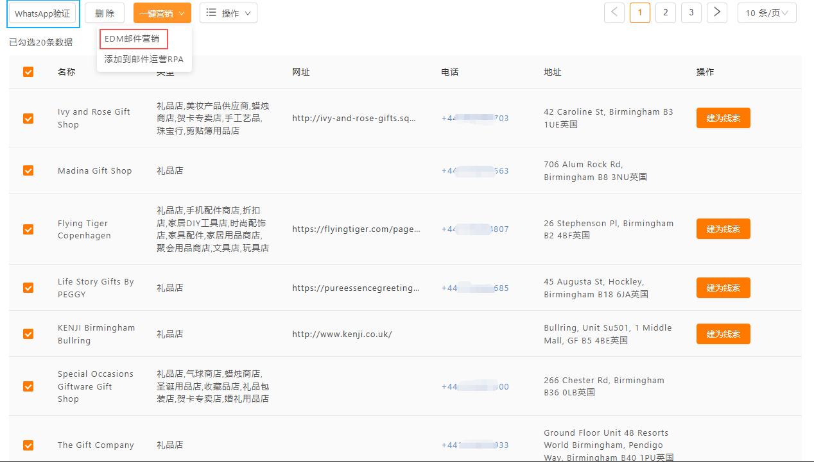
Task: Uncheck Special Occasions Giftware row checkbox
Action: (28, 386)
